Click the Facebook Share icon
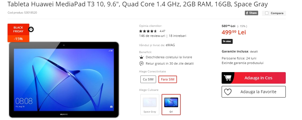The image size is (302, 120). (251, 13)
